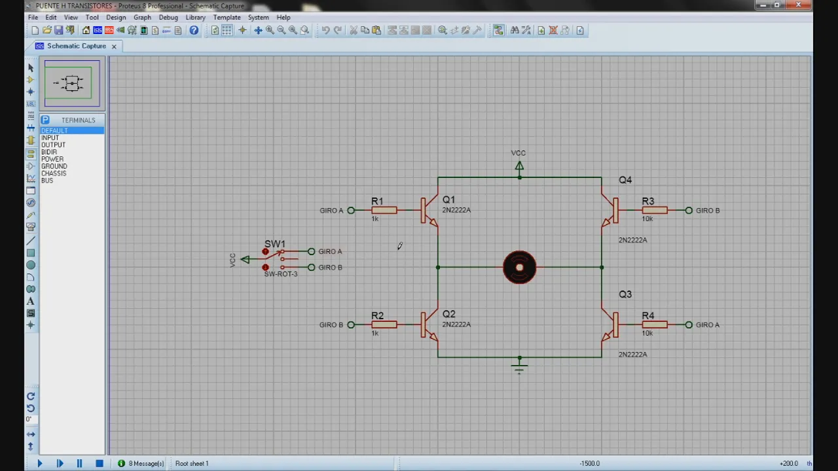The height and width of the screenshot is (471, 838).
Task: Click the Q1 2N2222A transistor
Action: pyautogui.click(x=430, y=211)
